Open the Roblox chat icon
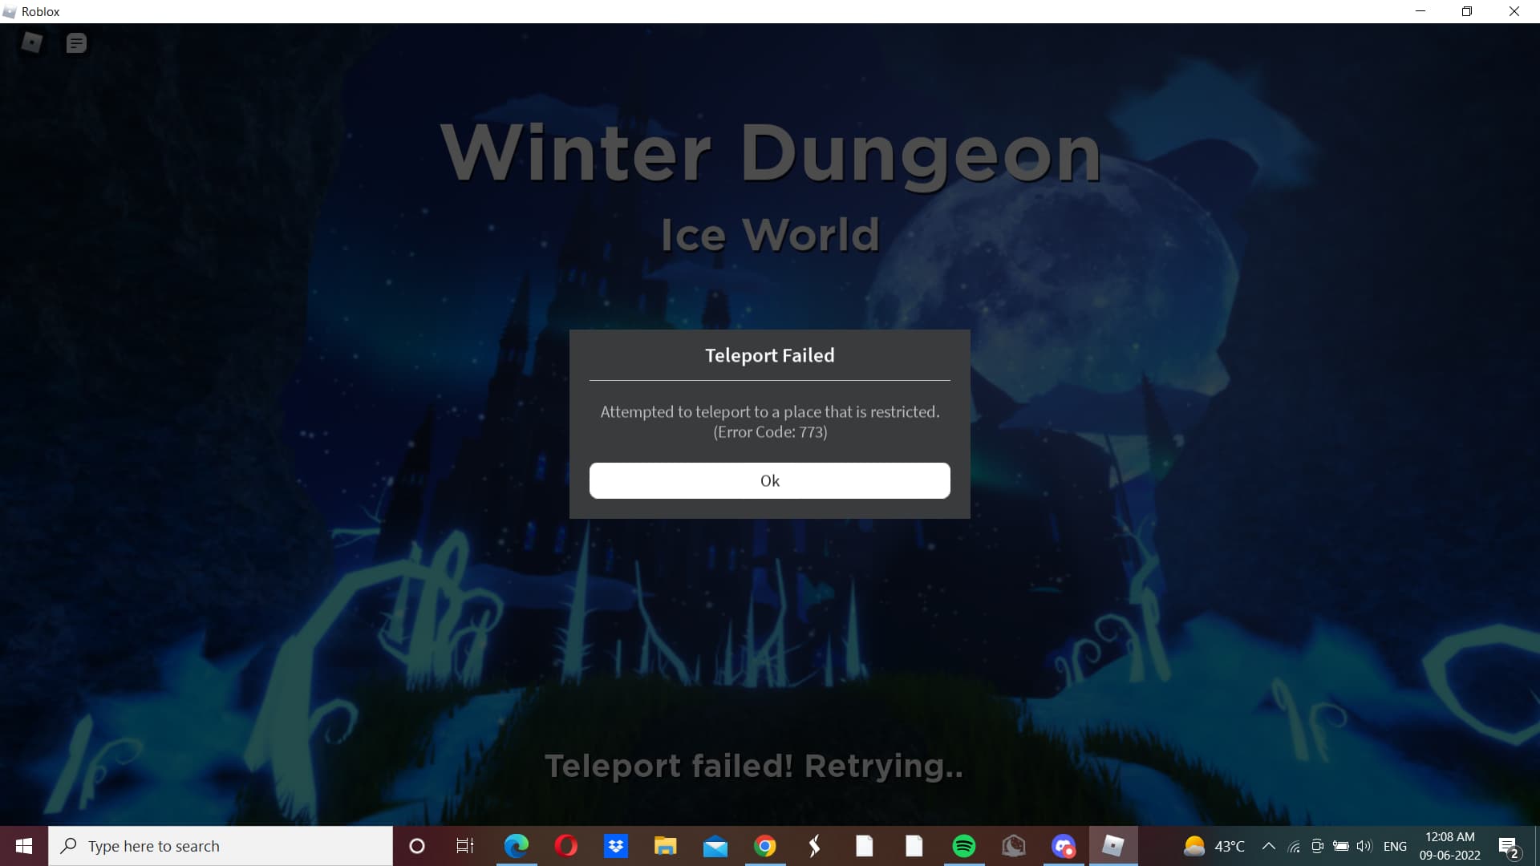Screen dimensions: 1540x866 pos(76,43)
